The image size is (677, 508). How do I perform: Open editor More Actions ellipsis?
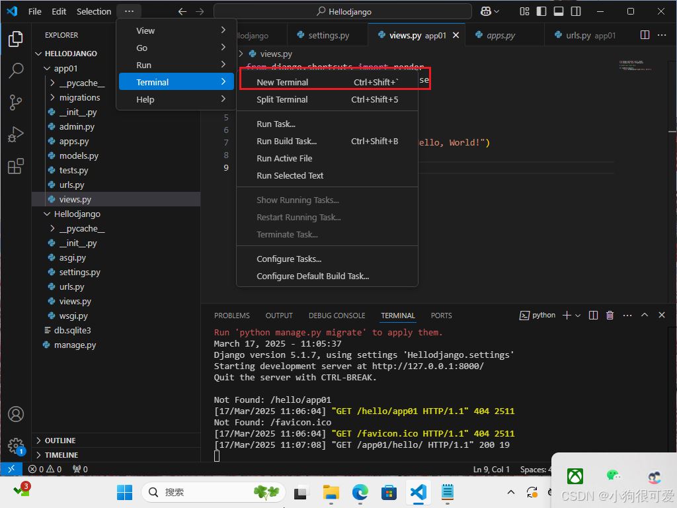(661, 35)
